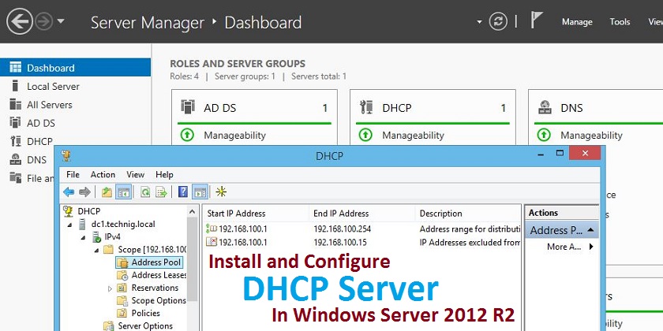Open the Manage menu in Server Manager
Viewport: 663px width, 331px height.
(577, 22)
